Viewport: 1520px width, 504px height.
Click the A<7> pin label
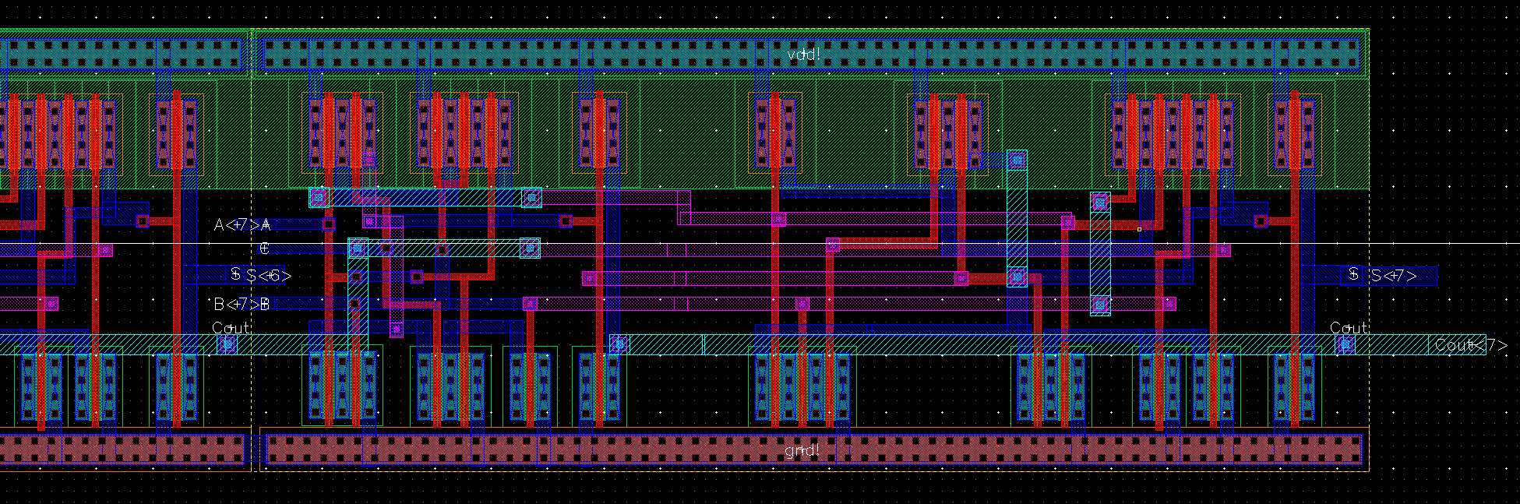(x=236, y=225)
